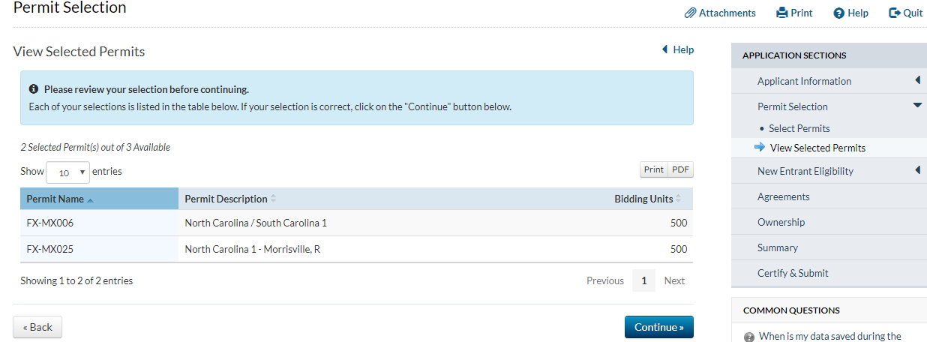
Task: Select page 1 in pagination
Action: [x=643, y=280]
